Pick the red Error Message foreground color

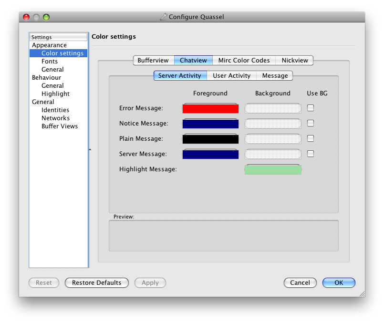[211, 108]
